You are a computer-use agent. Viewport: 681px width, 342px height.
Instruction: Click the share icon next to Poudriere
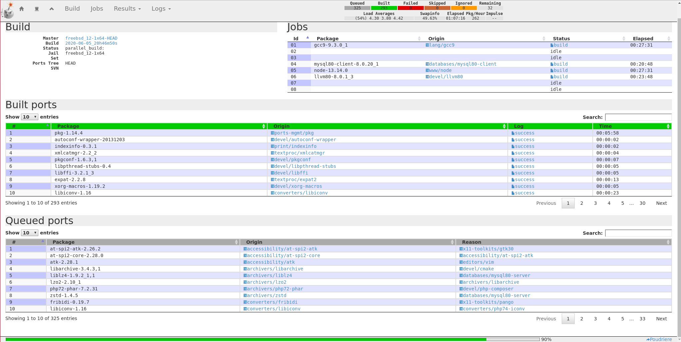[648, 339]
